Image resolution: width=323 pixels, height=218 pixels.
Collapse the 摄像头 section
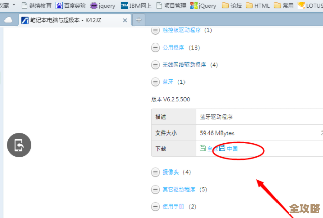point(155,172)
